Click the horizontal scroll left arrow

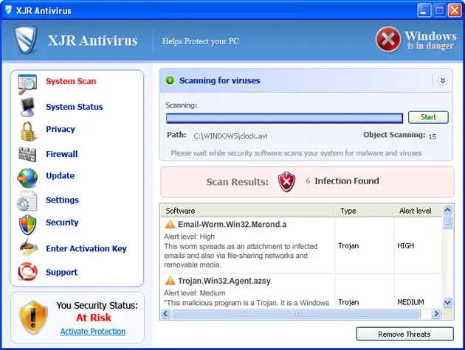coord(166,314)
